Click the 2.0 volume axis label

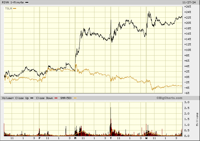(187, 114)
